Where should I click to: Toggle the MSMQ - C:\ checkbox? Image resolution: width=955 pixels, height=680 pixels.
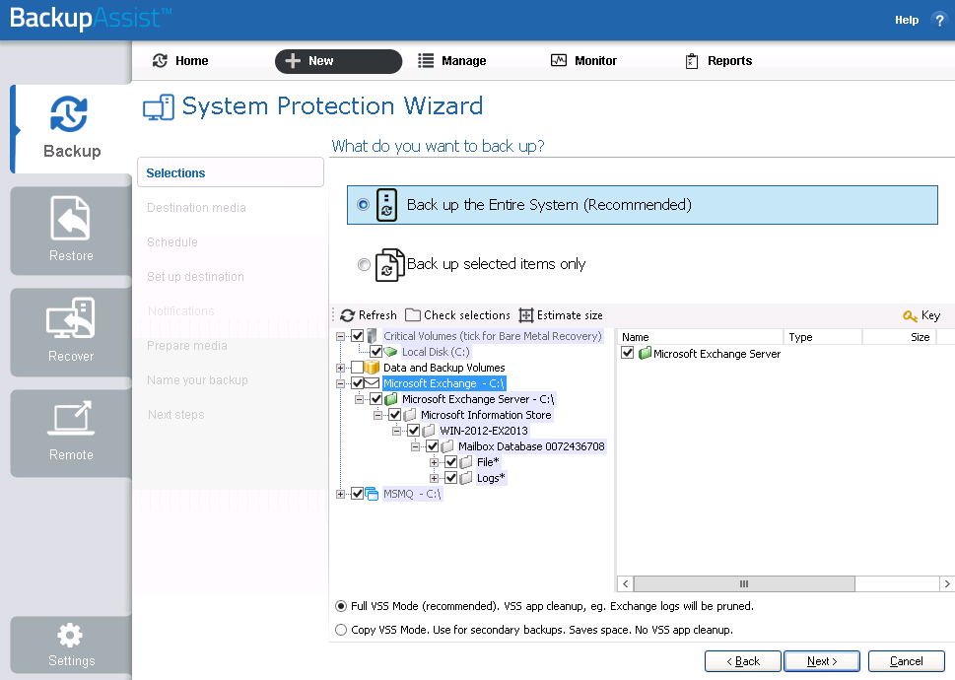pyautogui.click(x=358, y=495)
